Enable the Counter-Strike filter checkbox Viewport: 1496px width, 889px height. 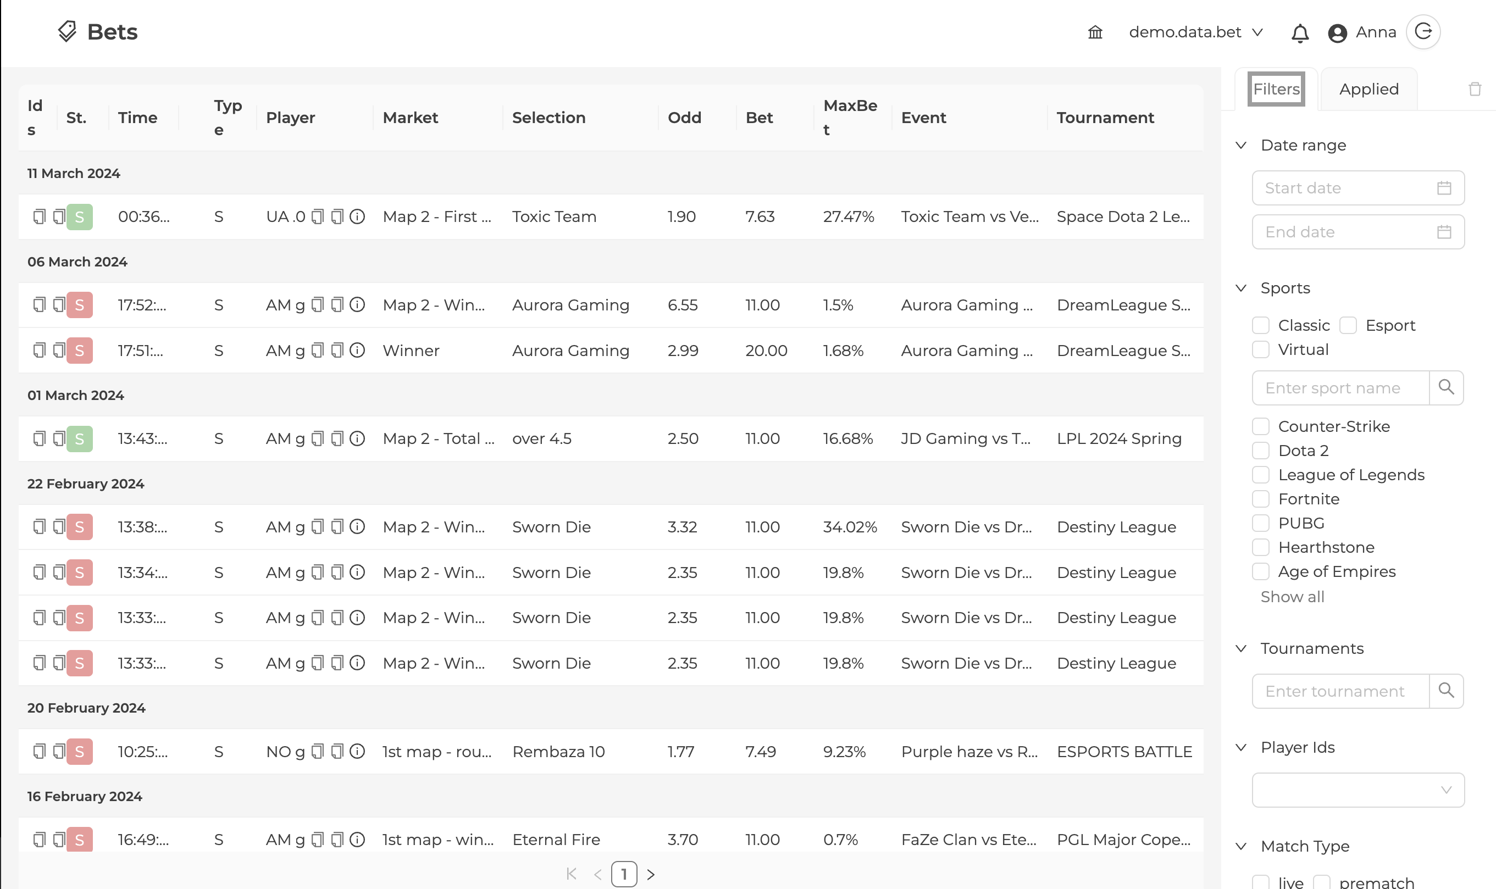(x=1261, y=426)
